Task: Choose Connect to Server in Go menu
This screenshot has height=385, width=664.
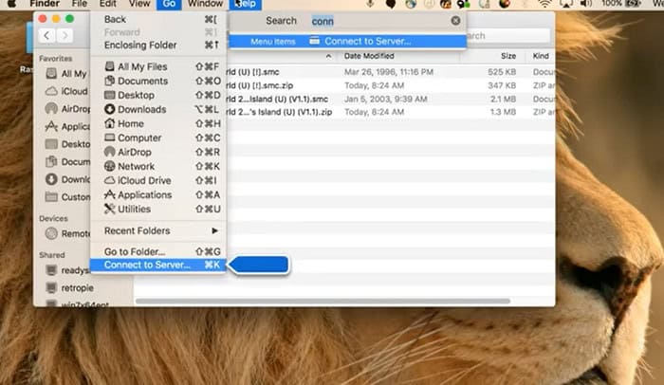Action: pyautogui.click(x=158, y=265)
